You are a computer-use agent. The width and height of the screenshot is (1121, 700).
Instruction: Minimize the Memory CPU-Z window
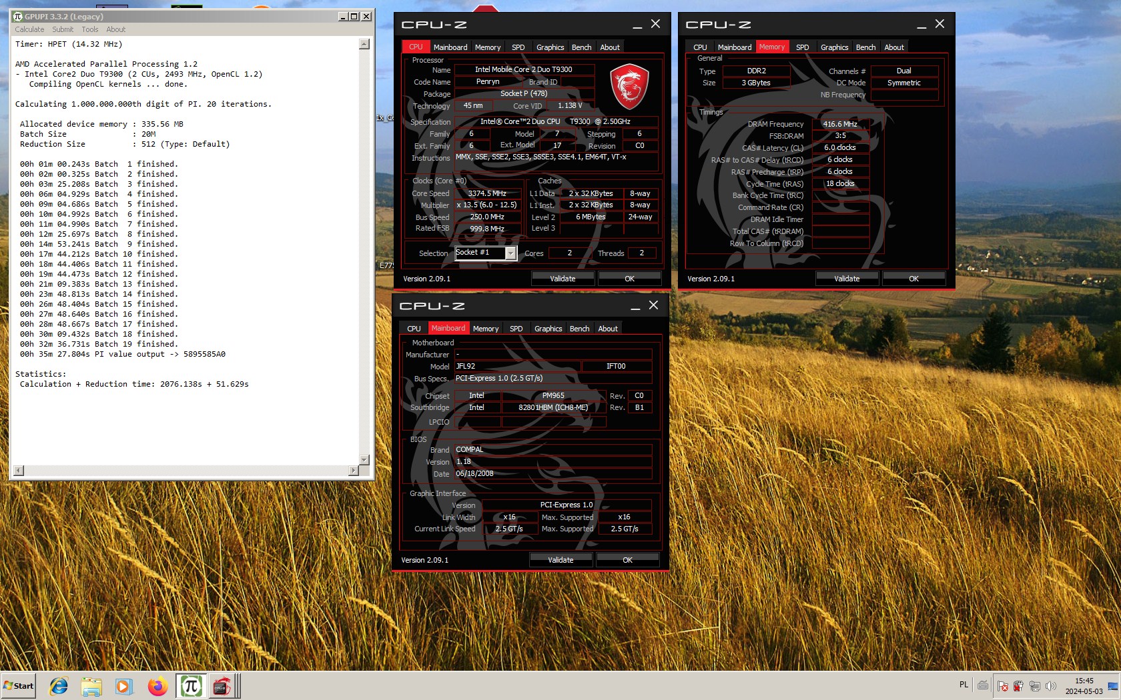921,25
